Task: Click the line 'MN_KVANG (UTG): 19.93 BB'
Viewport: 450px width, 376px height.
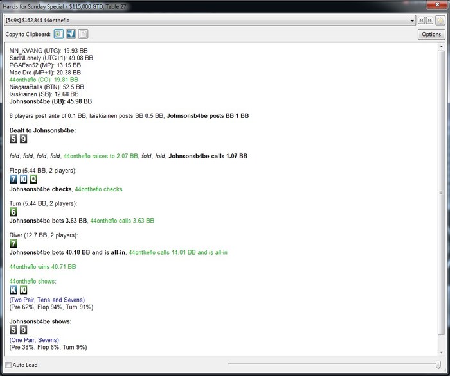Action: (x=48, y=51)
